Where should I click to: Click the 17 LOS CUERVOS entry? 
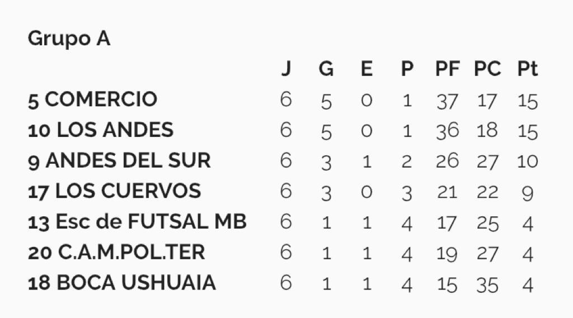(x=114, y=191)
